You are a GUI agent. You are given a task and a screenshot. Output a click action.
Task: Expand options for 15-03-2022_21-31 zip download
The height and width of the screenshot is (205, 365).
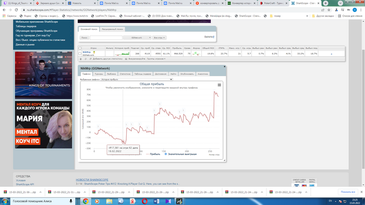[x=84, y=192]
